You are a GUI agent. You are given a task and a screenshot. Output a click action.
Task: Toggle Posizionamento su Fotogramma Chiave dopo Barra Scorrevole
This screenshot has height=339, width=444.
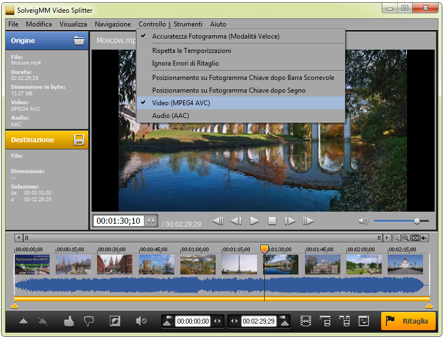240,78
